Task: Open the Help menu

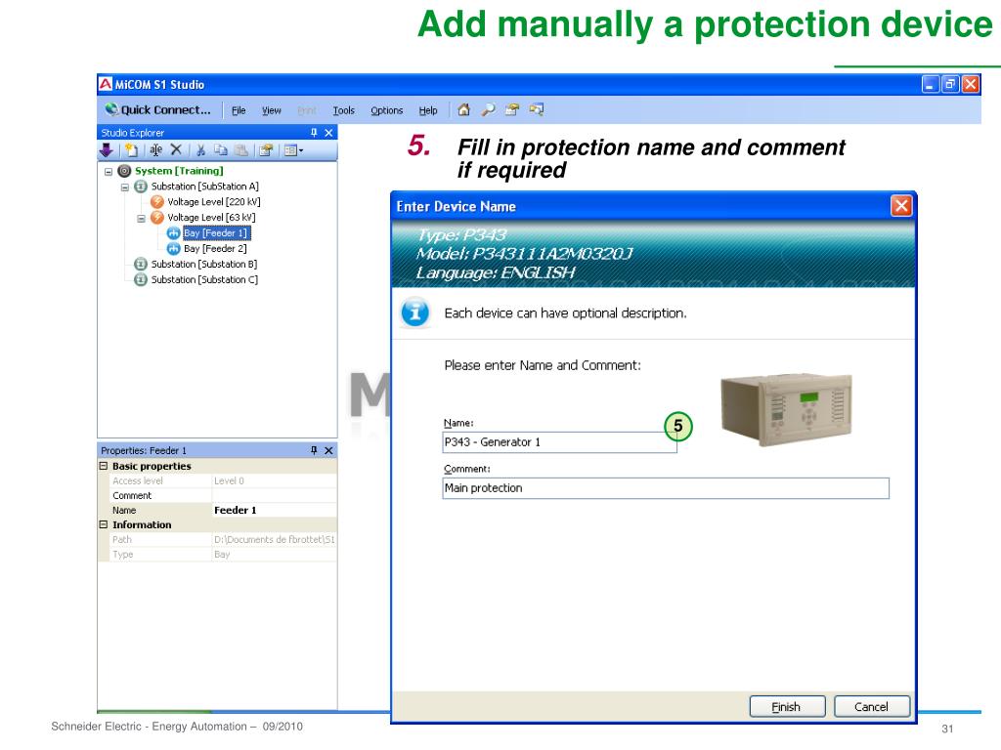Action: coord(428,110)
